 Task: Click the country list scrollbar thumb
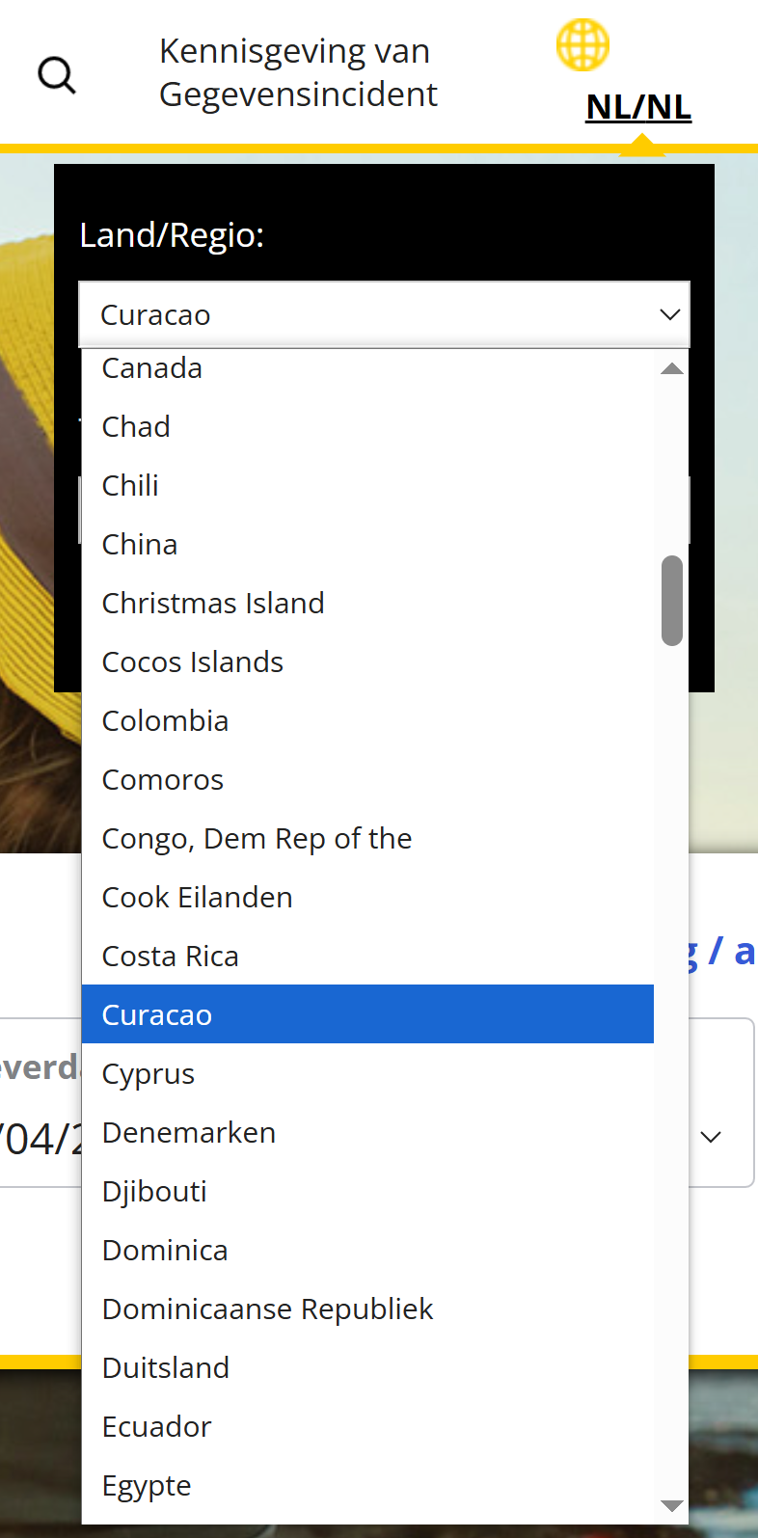(672, 600)
